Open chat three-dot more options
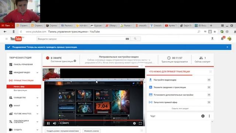 point(209,116)
